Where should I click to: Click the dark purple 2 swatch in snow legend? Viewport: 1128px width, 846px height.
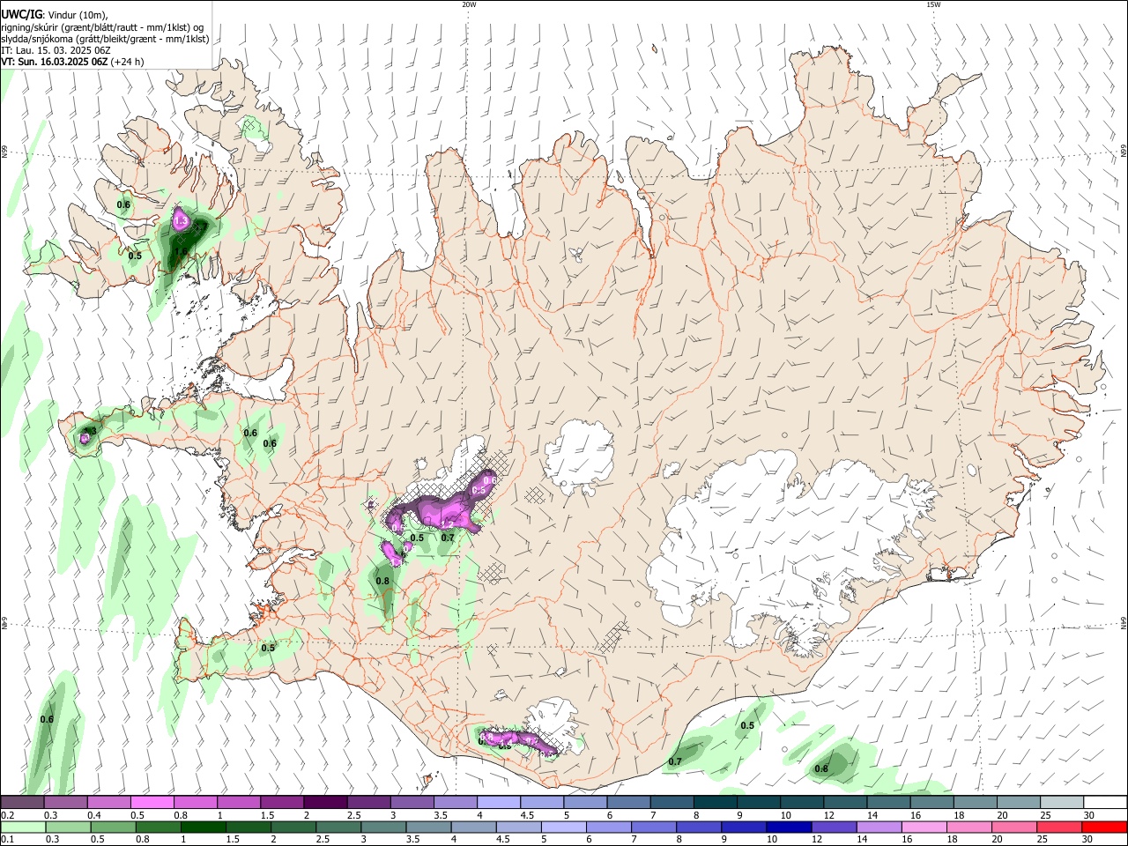click(324, 803)
